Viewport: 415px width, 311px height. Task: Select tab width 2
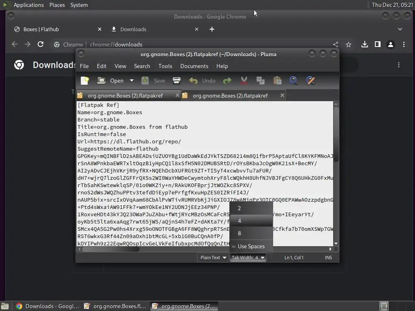click(x=251, y=209)
